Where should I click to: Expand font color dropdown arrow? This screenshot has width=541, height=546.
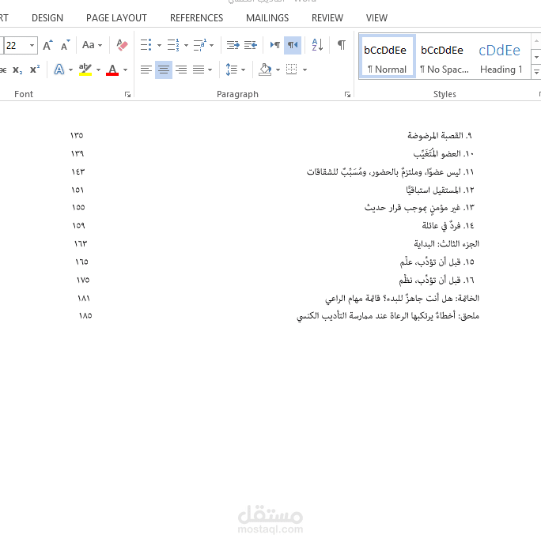point(126,70)
